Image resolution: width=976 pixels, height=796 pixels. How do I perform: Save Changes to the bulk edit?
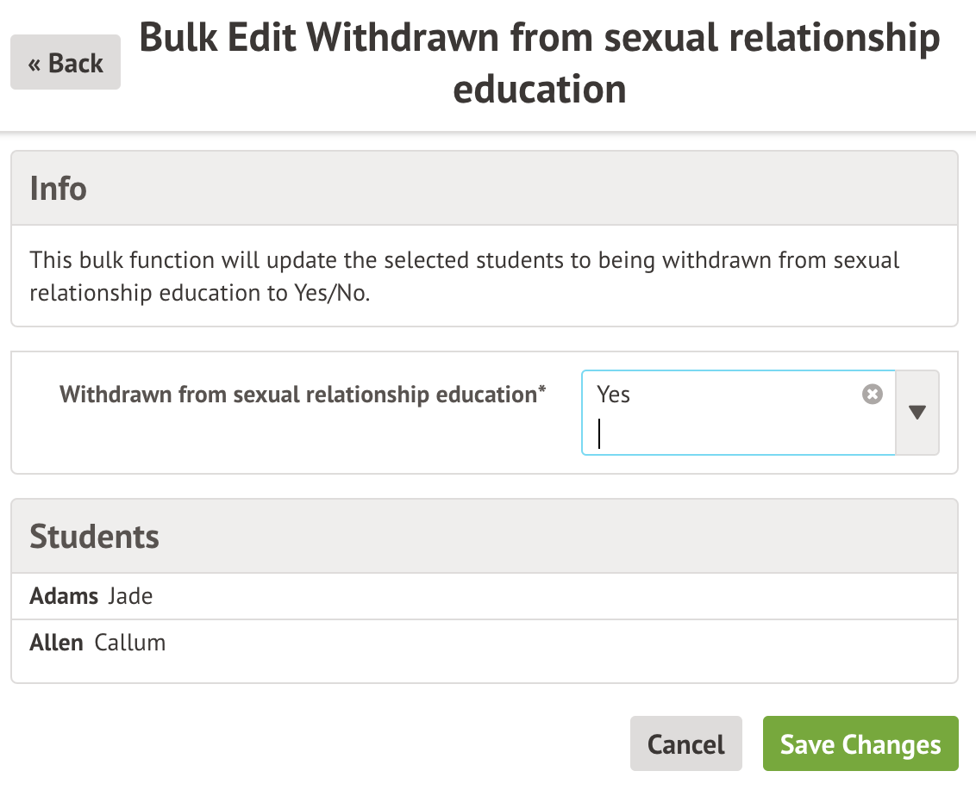click(x=860, y=743)
